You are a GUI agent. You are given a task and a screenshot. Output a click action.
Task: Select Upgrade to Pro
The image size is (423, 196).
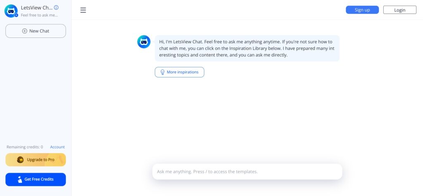pyautogui.click(x=36, y=160)
